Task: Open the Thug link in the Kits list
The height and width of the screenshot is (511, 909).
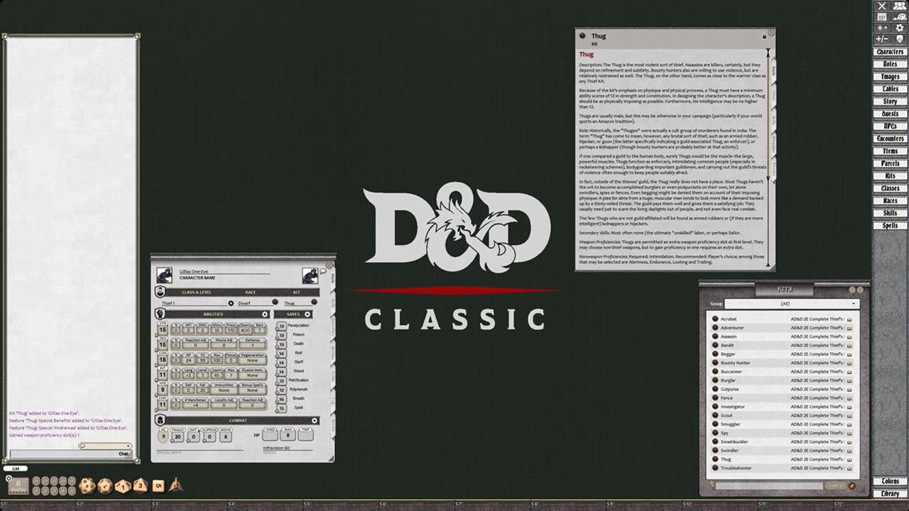Action: pyautogui.click(x=725, y=459)
